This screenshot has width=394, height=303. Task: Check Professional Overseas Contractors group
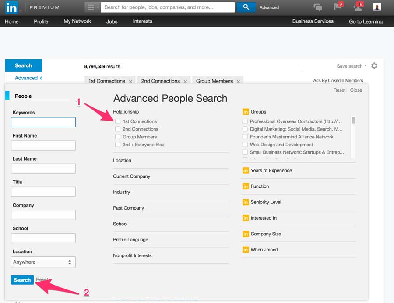pyautogui.click(x=245, y=121)
